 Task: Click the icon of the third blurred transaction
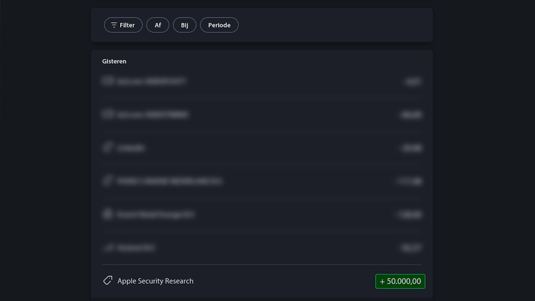108,147
